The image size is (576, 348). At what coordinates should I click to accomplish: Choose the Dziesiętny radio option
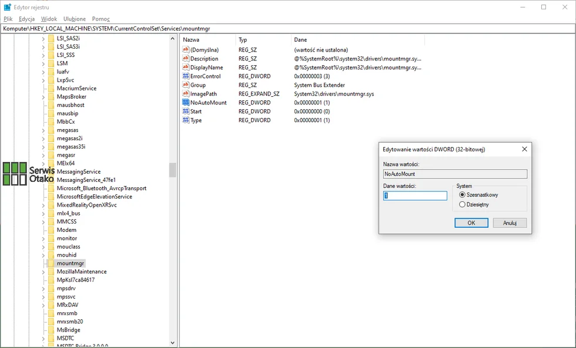coord(462,205)
